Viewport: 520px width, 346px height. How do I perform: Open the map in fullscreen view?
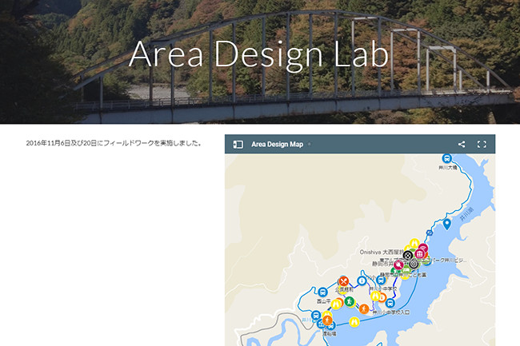tap(482, 145)
